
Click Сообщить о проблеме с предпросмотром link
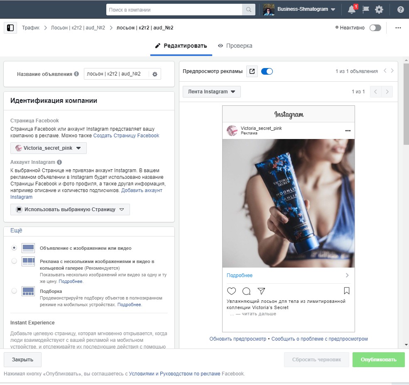point(320,339)
